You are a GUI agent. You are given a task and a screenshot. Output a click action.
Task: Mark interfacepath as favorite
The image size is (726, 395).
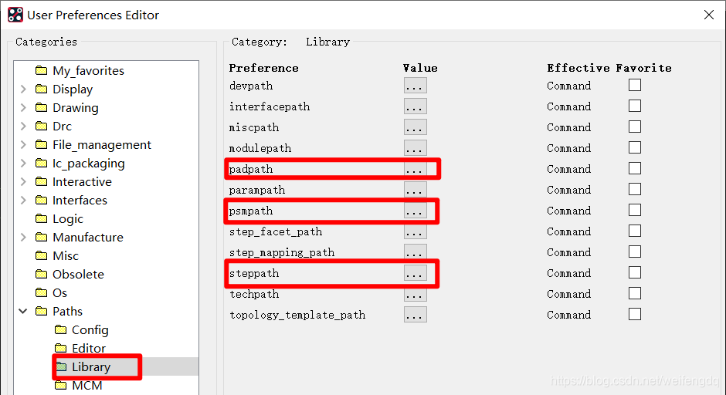point(635,106)
